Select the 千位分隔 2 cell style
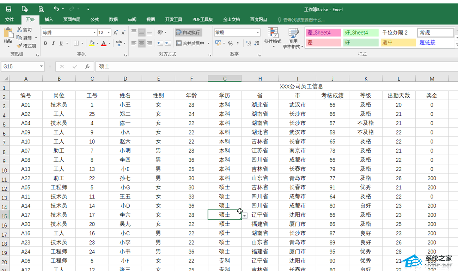 click(x=398, y=32)
